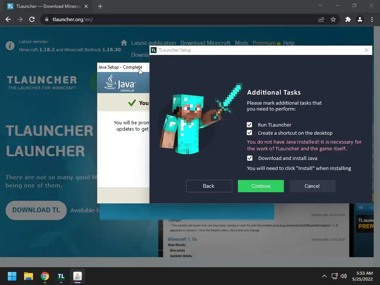Click the TLAUNCHER site logo
Viewport: 380px width, 285px height.
pyautogui.click(x=42, y=83)
